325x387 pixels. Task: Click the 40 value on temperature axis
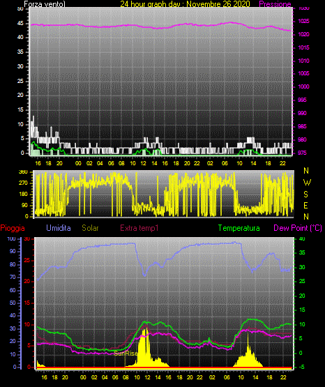point(302,239)
